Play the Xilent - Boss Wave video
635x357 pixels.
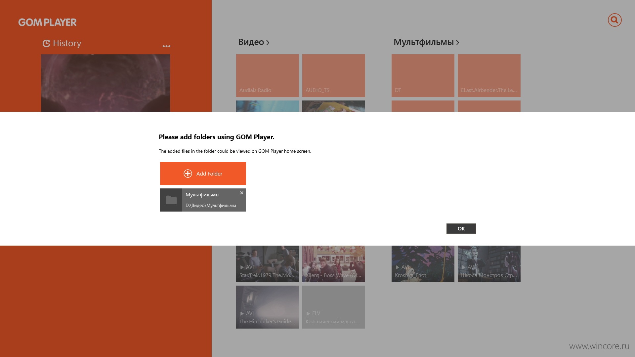point(333,264)
